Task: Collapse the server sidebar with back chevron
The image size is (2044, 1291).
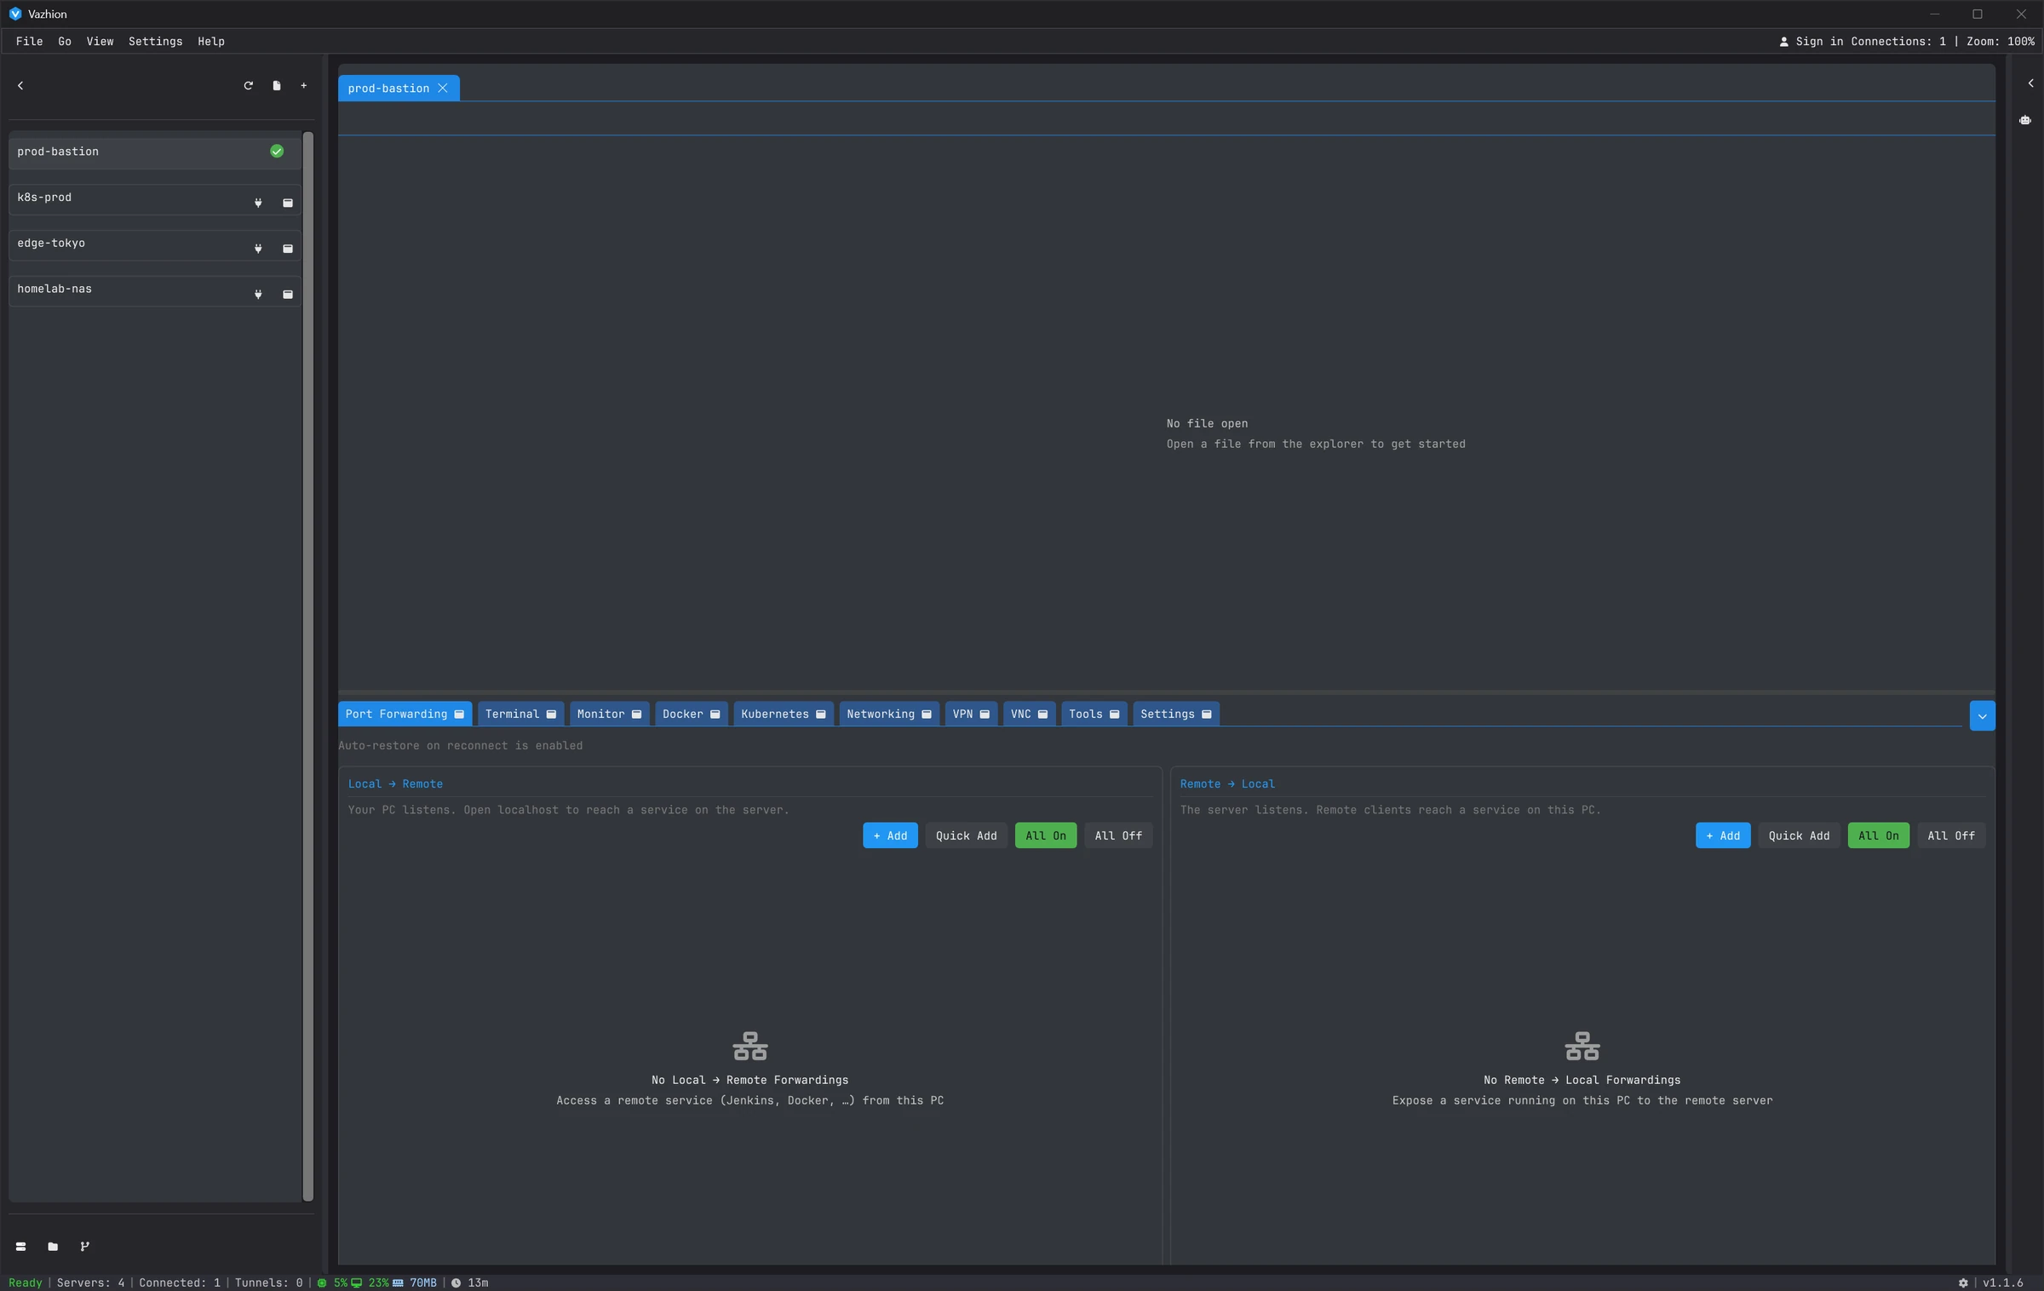Action: pos(20,85)
